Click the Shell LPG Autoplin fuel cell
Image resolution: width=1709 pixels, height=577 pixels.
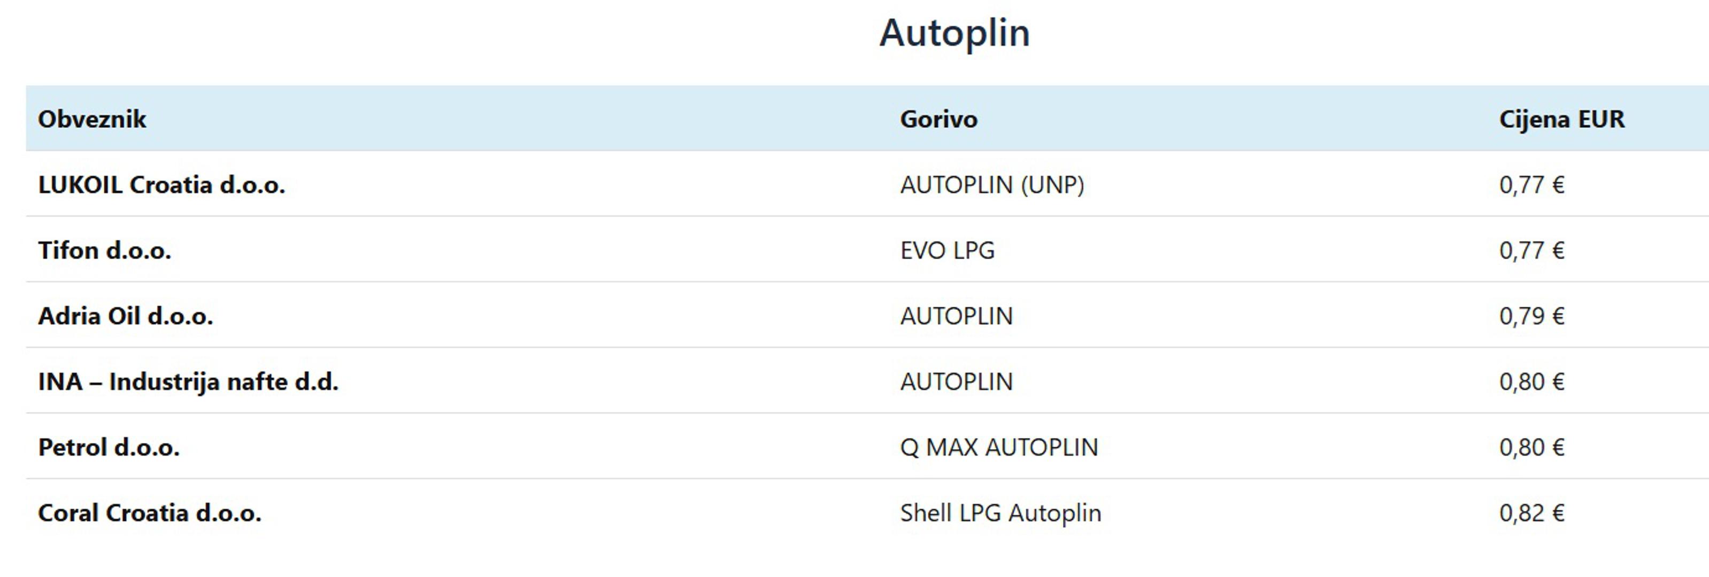(1000, 513)
